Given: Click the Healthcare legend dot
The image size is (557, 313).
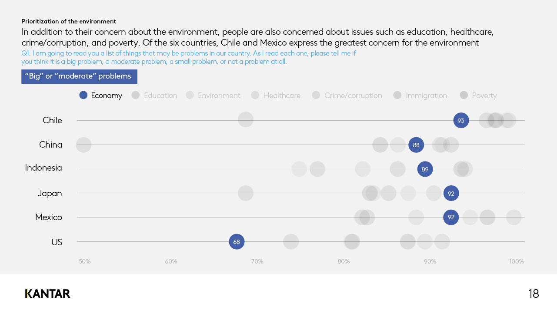Looking at the screenshot, I should 255,95.
